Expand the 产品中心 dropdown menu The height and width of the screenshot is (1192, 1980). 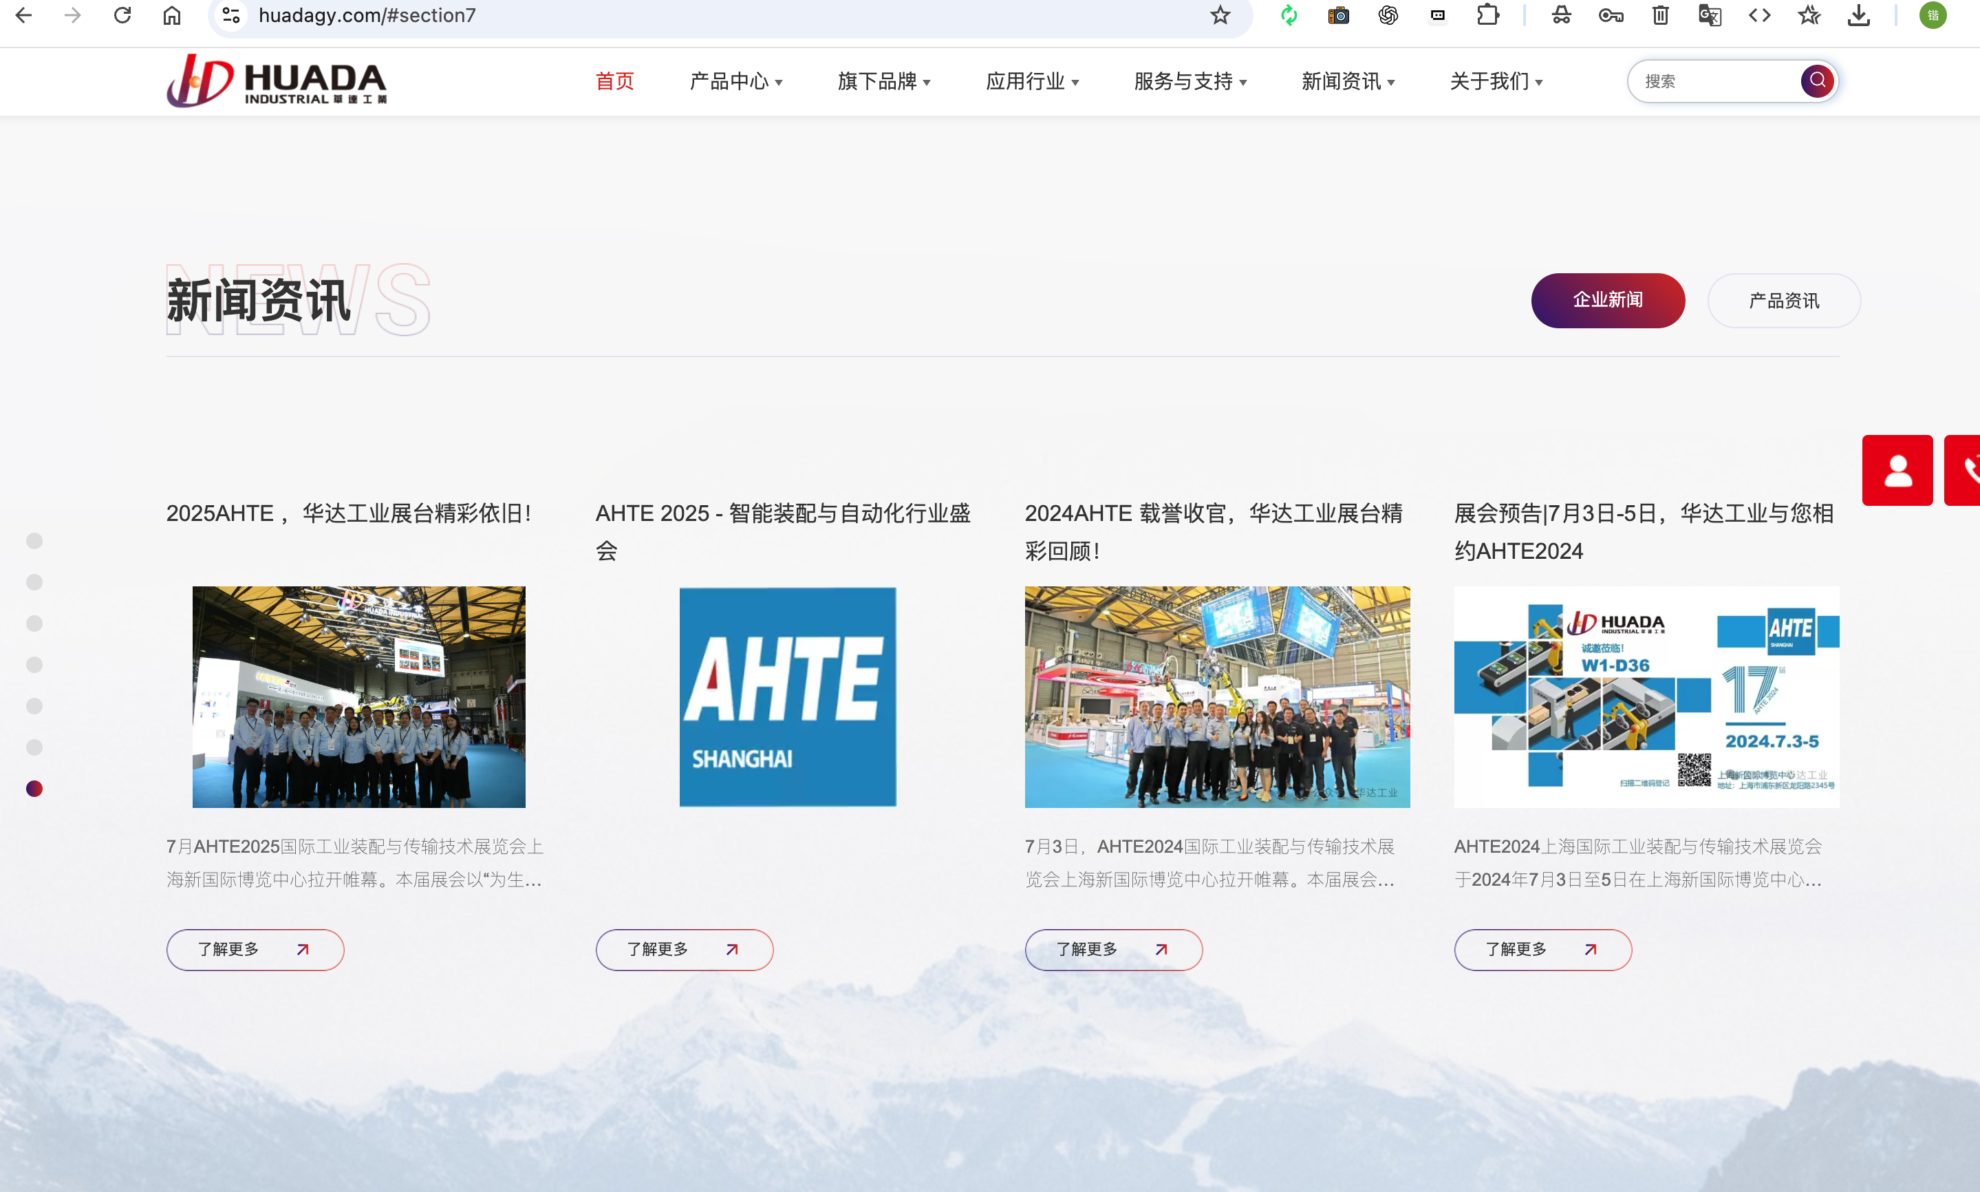pyautogui.click(x=735, y=81)
